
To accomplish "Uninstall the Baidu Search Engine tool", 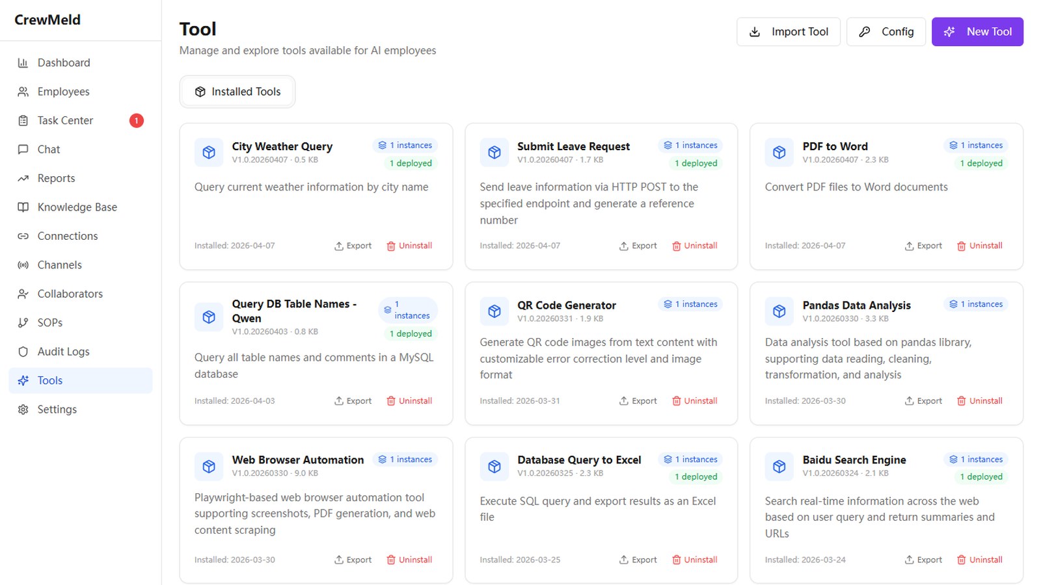I will 980,560.
